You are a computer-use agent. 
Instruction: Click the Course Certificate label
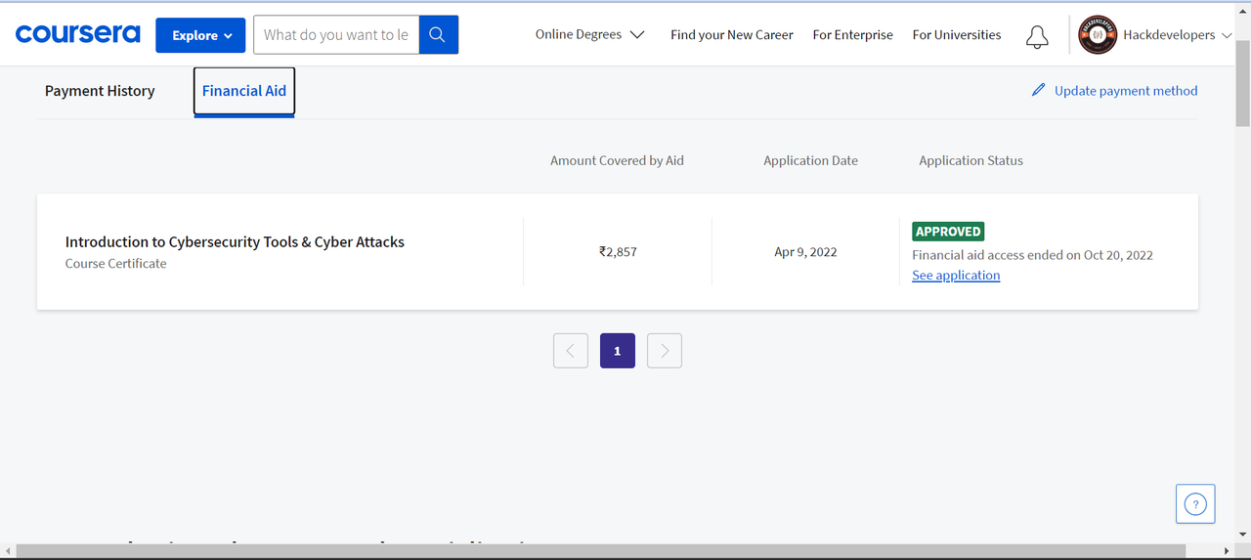point(115,264)
